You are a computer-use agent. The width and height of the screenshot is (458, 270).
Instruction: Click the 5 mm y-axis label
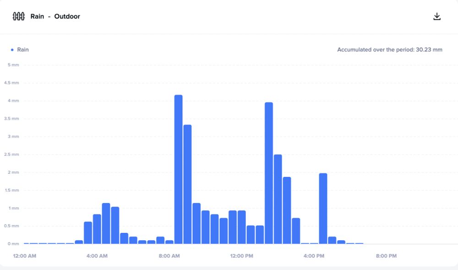click(x=13, y=65)
